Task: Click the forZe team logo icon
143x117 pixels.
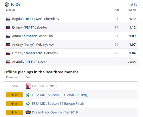Action: (7, 4)
